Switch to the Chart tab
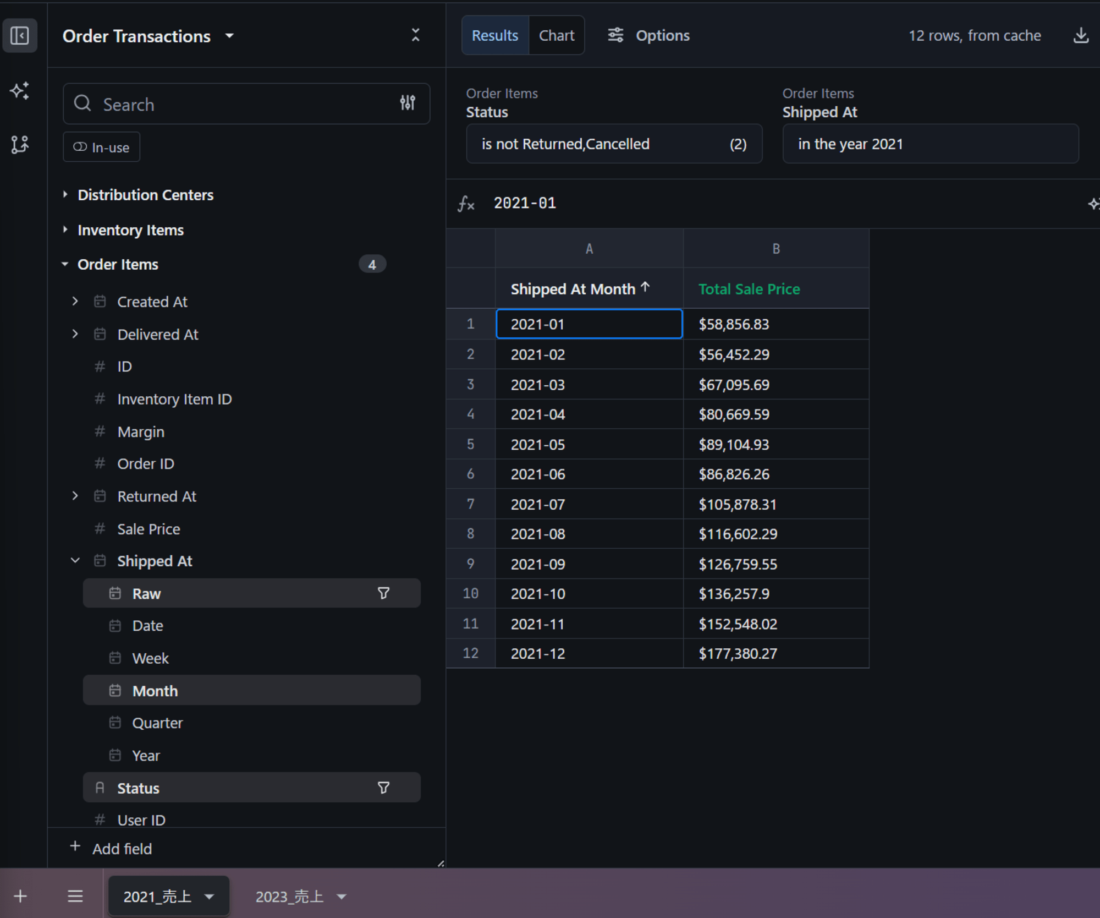The image size is (1100, 918). pos(557,36)
